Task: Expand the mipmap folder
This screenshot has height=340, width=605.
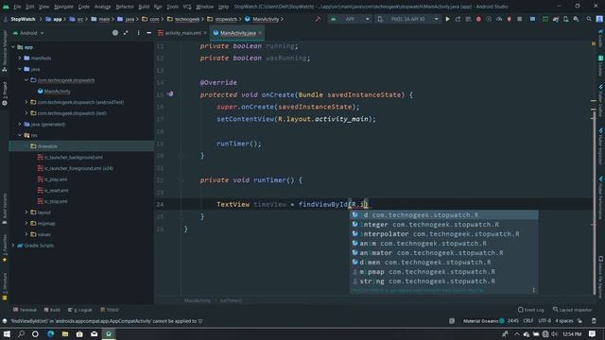Action: 26,223
